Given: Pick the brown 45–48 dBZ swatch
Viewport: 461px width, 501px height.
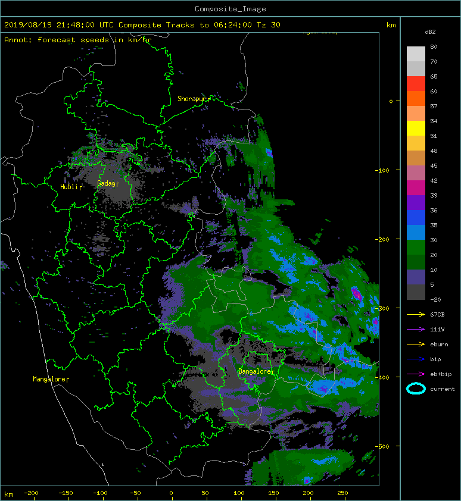Looking at the screenshot, I should coord(416,158).
